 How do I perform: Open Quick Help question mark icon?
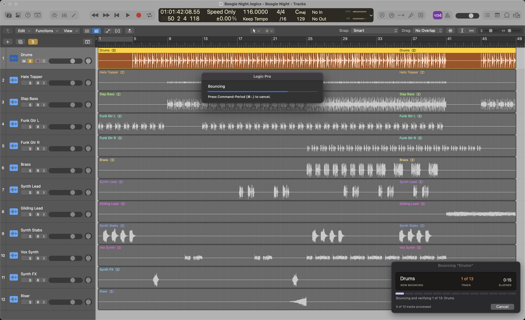click(28, 15)
